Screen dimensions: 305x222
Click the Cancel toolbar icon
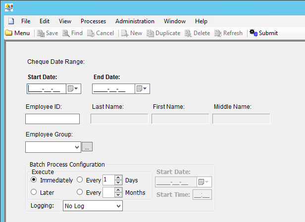click(x=91, y=33)
